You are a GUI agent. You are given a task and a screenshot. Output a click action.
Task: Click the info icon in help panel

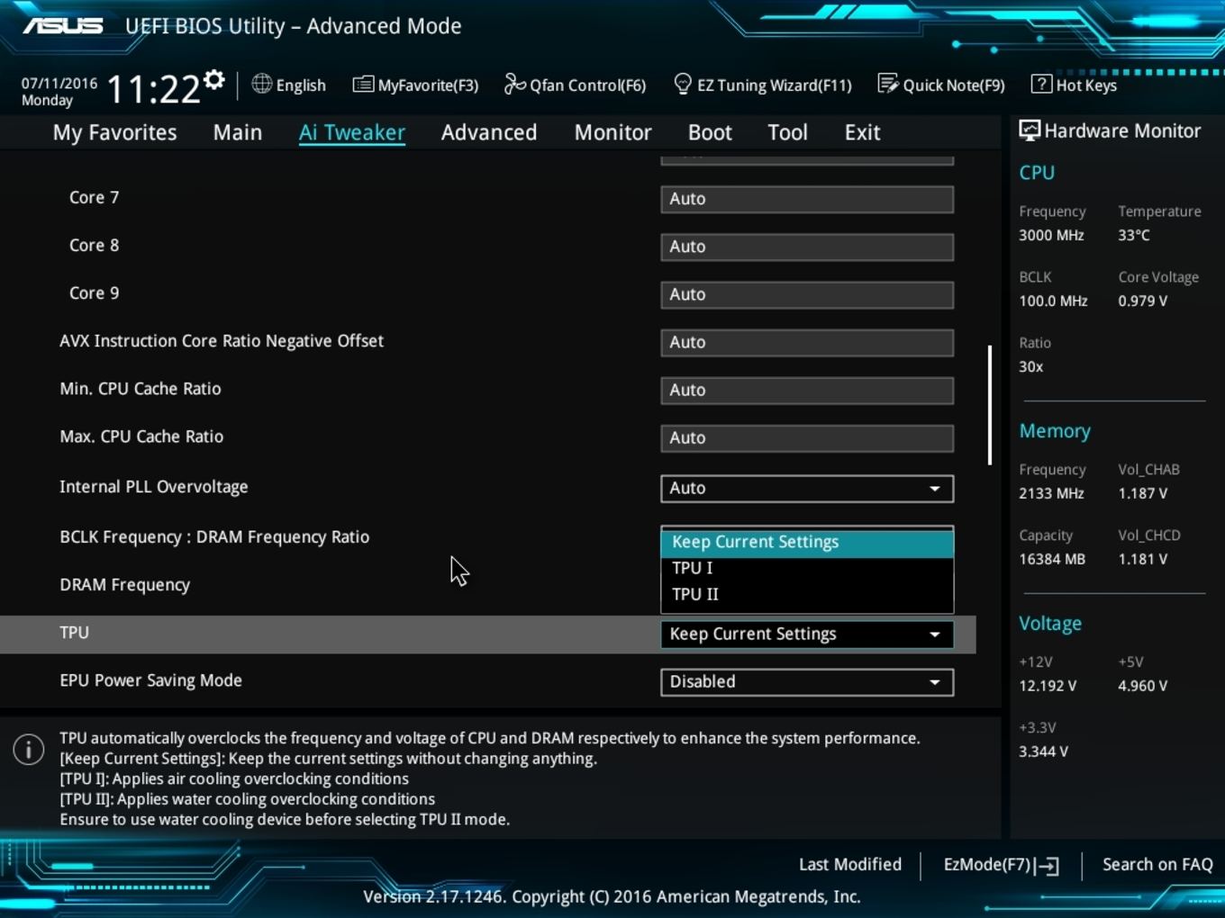29,750
